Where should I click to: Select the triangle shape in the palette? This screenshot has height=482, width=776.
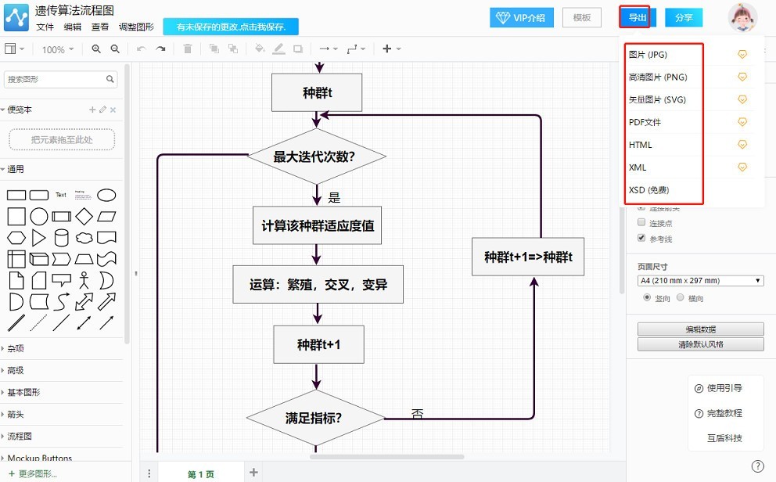(x=38, y=238)
